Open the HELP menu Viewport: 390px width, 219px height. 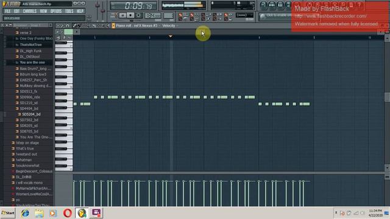coord(80,11)
